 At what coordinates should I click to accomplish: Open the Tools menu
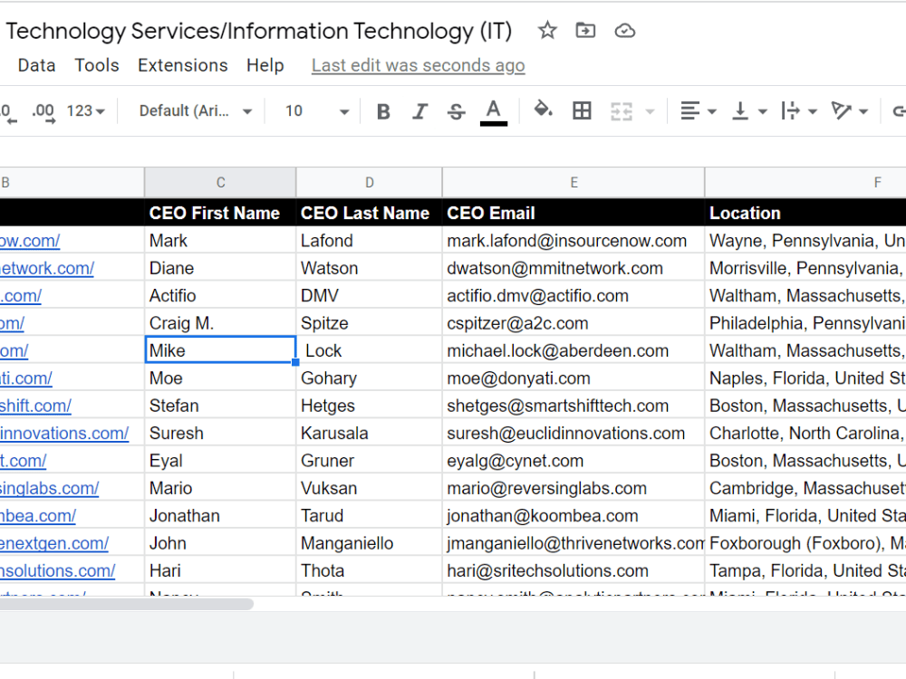click(97, 65)
